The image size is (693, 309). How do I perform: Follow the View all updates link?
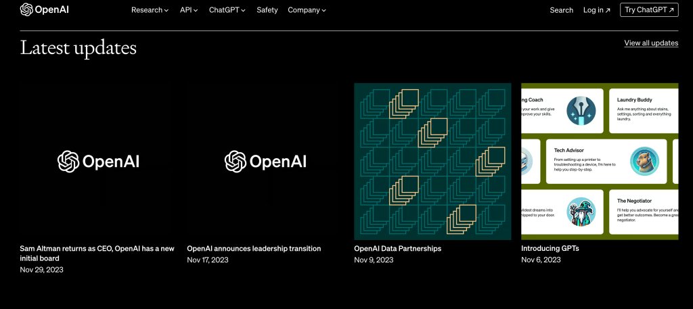(x=651, y=43)
